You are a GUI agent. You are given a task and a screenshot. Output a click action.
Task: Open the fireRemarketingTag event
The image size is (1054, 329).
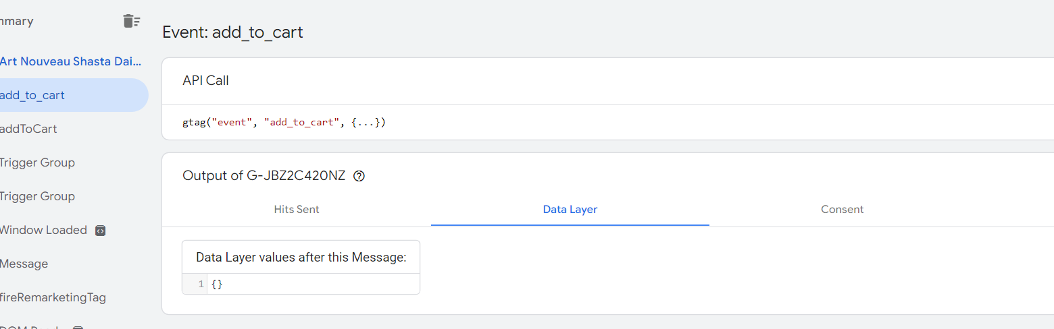[x=53, y=297]
